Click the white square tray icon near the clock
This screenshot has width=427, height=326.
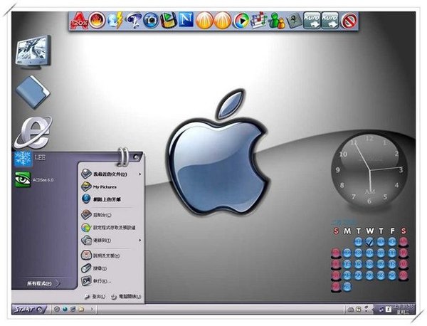(389, 309)
